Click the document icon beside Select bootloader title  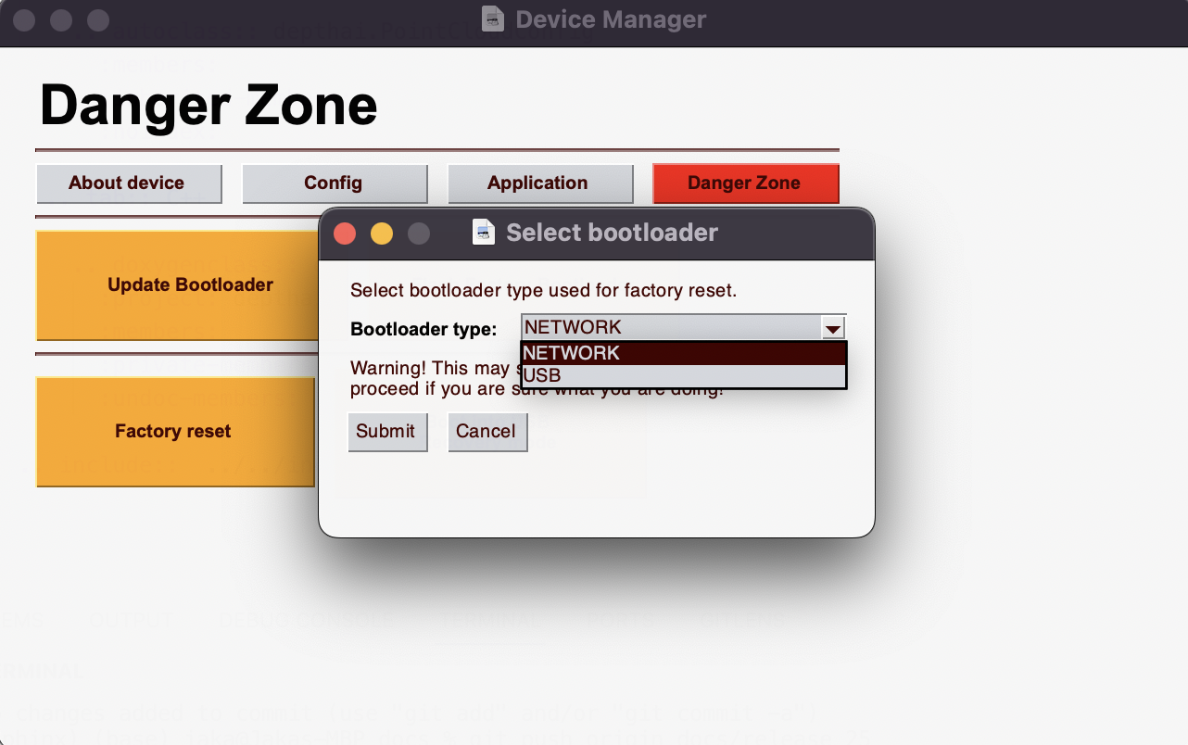(484, 232)
